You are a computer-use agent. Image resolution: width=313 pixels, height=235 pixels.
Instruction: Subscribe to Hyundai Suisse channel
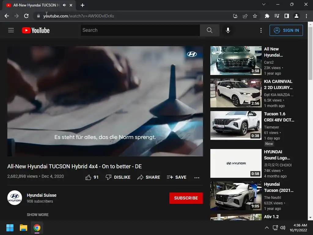click(x=186, y=198)
